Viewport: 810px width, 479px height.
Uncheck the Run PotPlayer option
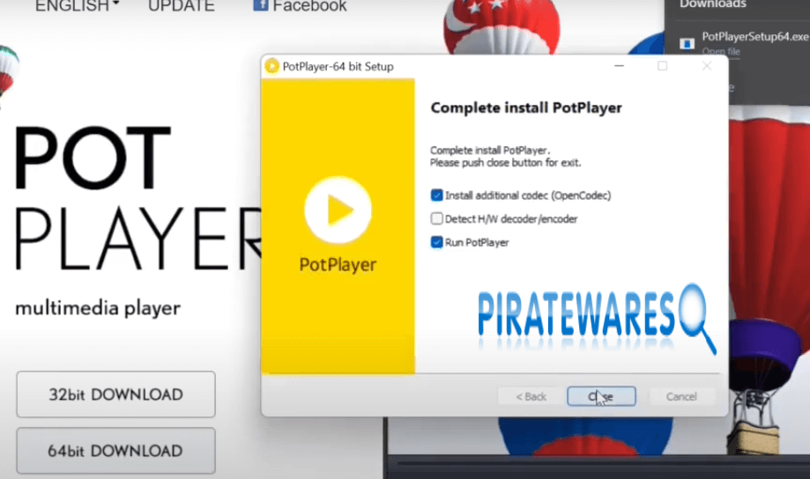(x=437, y=242)
